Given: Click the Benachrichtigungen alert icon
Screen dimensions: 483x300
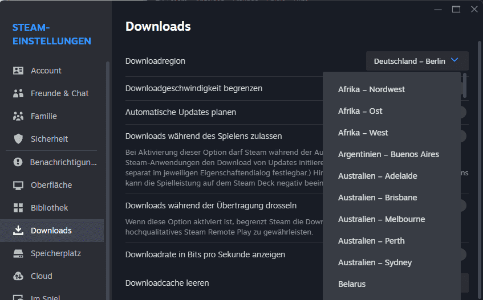Looking at the screenshot, I should [x=18, y=162].
